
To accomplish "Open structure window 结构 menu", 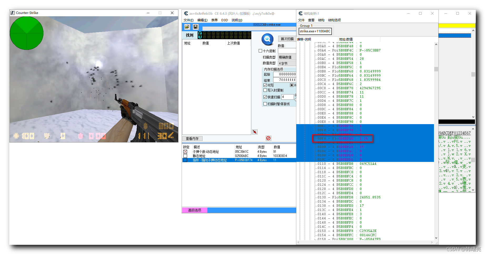I will [x=321, y=20].
